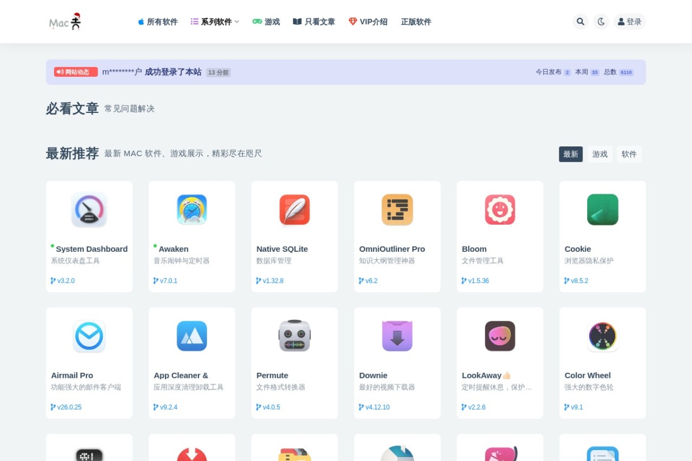Image resolution: width=692 pixels, height=461 pixels.
Task: Click Awaken version v7.0.1
Action: click(x=166, y=281)
